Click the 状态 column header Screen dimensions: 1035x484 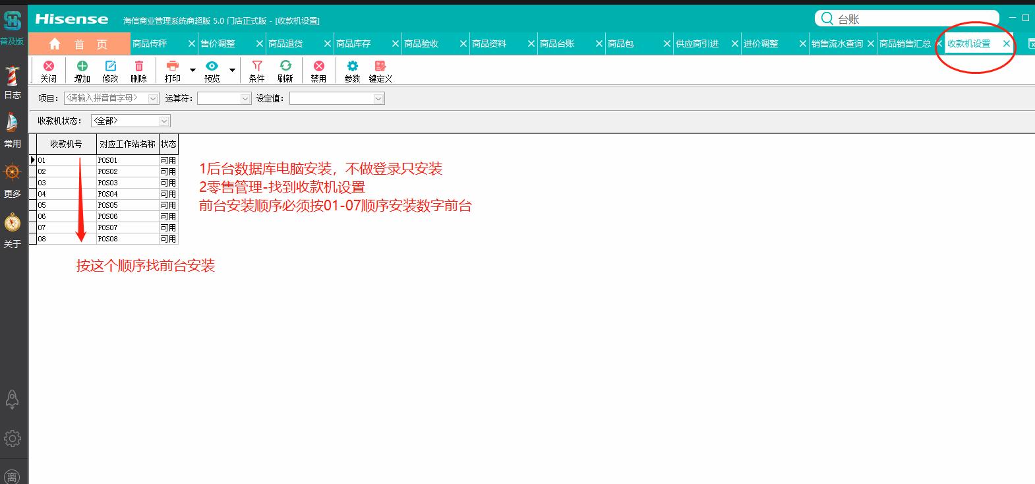coord(169,144)
